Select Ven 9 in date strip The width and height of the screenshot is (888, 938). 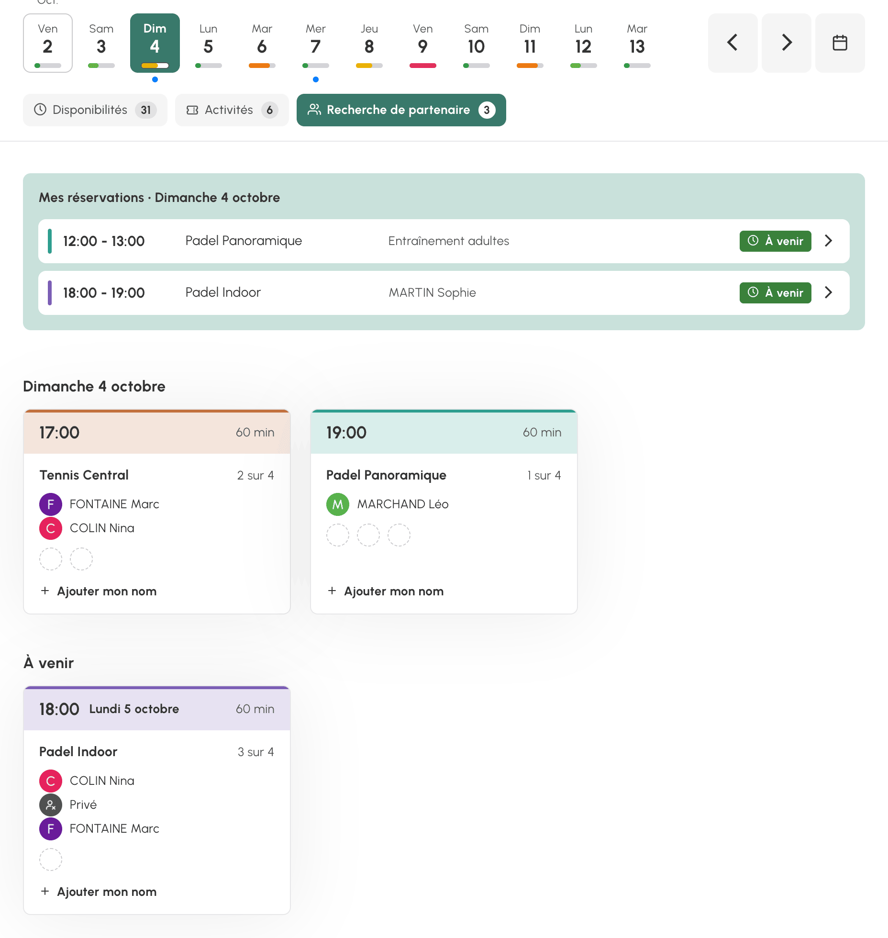(x=423, y=43)
